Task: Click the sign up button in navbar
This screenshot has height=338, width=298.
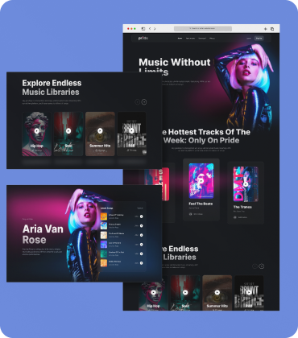Action: [x=259, y=39]
